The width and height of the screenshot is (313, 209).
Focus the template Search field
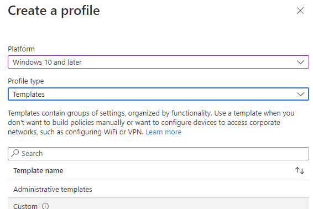tap(158, 154)
